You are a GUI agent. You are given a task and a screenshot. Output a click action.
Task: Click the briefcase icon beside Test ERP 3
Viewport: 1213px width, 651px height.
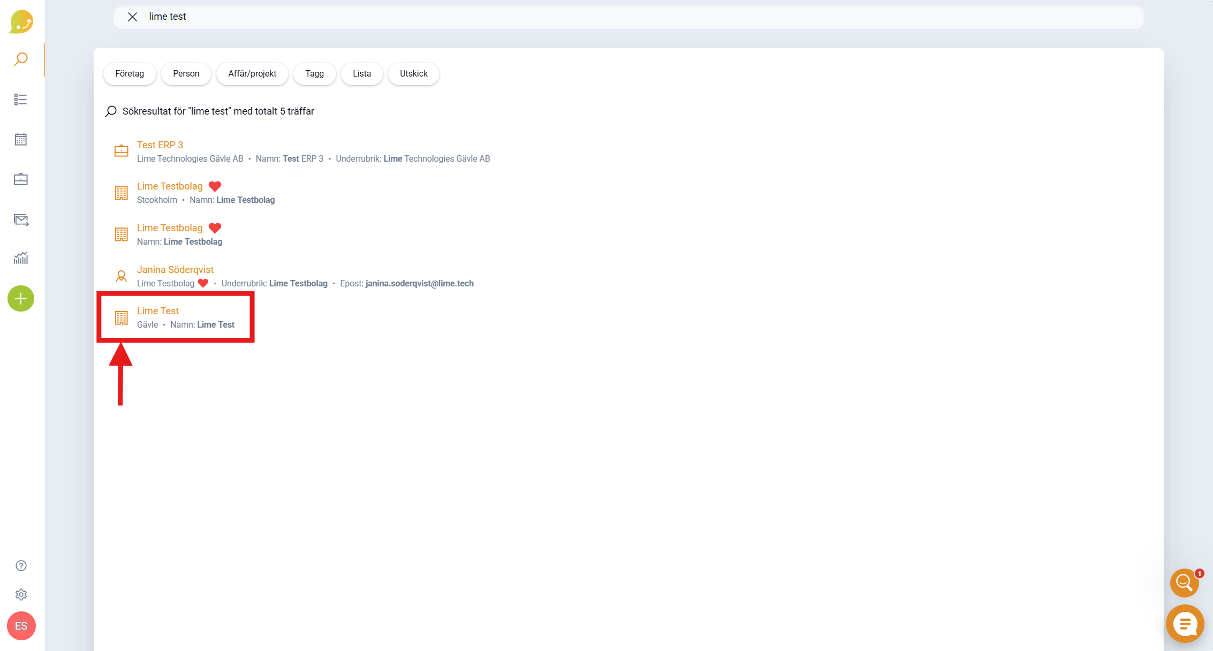coord(122,151)
